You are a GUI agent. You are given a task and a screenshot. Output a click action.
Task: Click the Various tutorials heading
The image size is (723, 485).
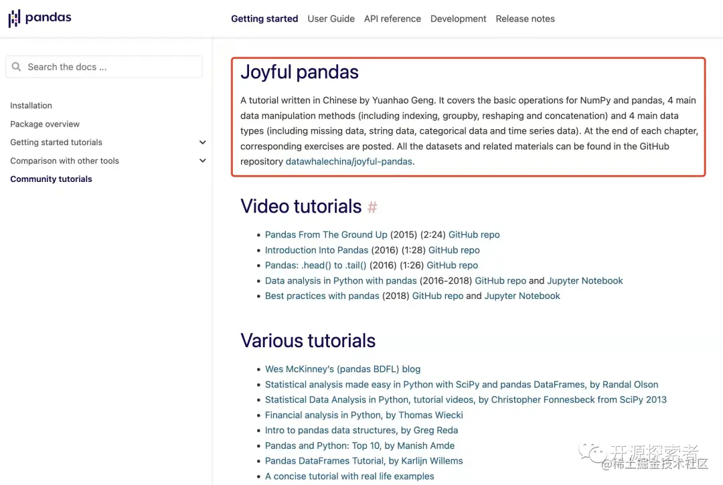coord(308,341)
